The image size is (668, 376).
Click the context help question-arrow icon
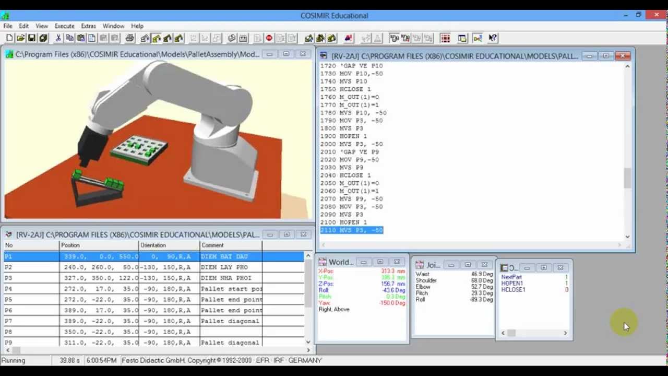(493, 38)
